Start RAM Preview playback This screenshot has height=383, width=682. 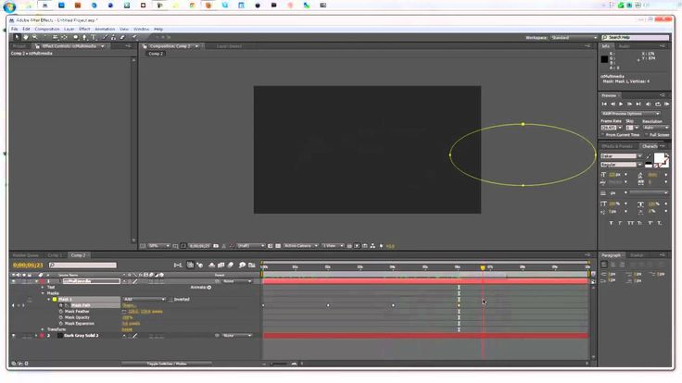pyautogui.click(x=667, y=105)
